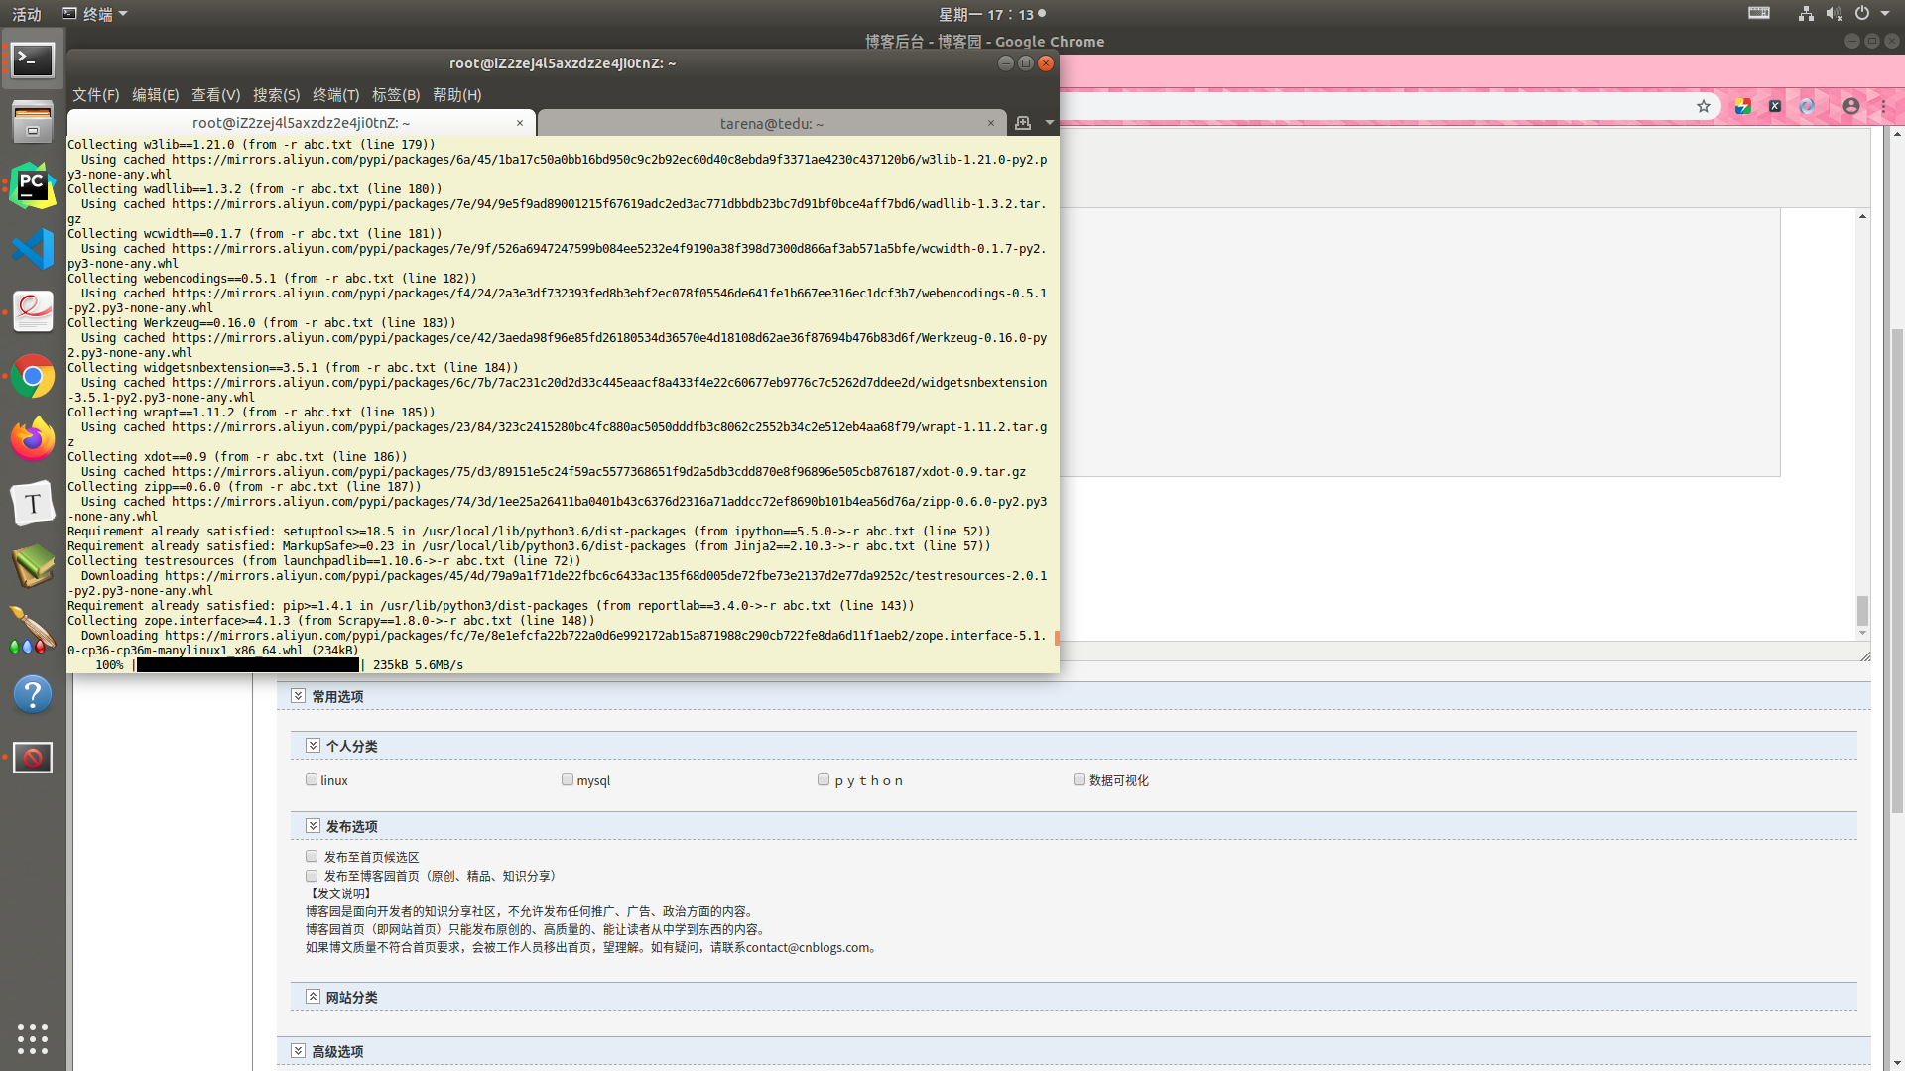This screenshot has height=1071, width=1905.
Task: Open the volume icon in the top bar
Action: click(x=1834, y=14)
